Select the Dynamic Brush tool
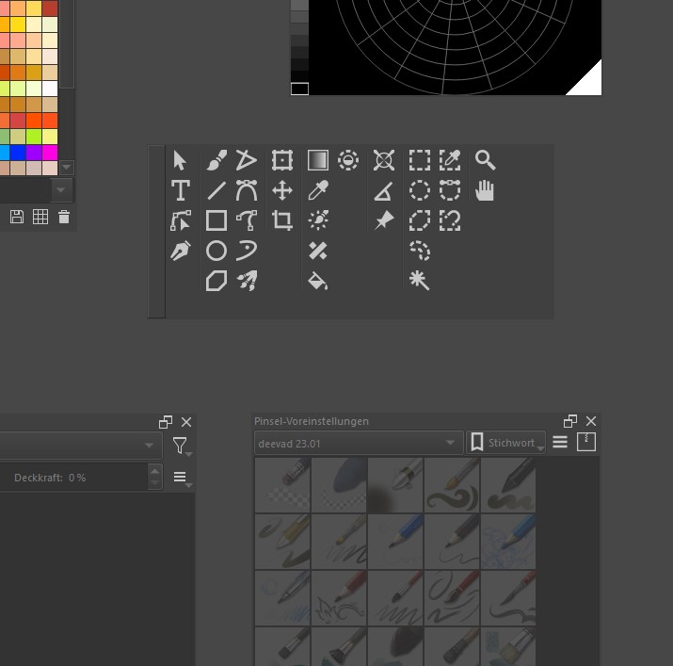This screenshot has width=673, height=666. click(x=247, y=251)
